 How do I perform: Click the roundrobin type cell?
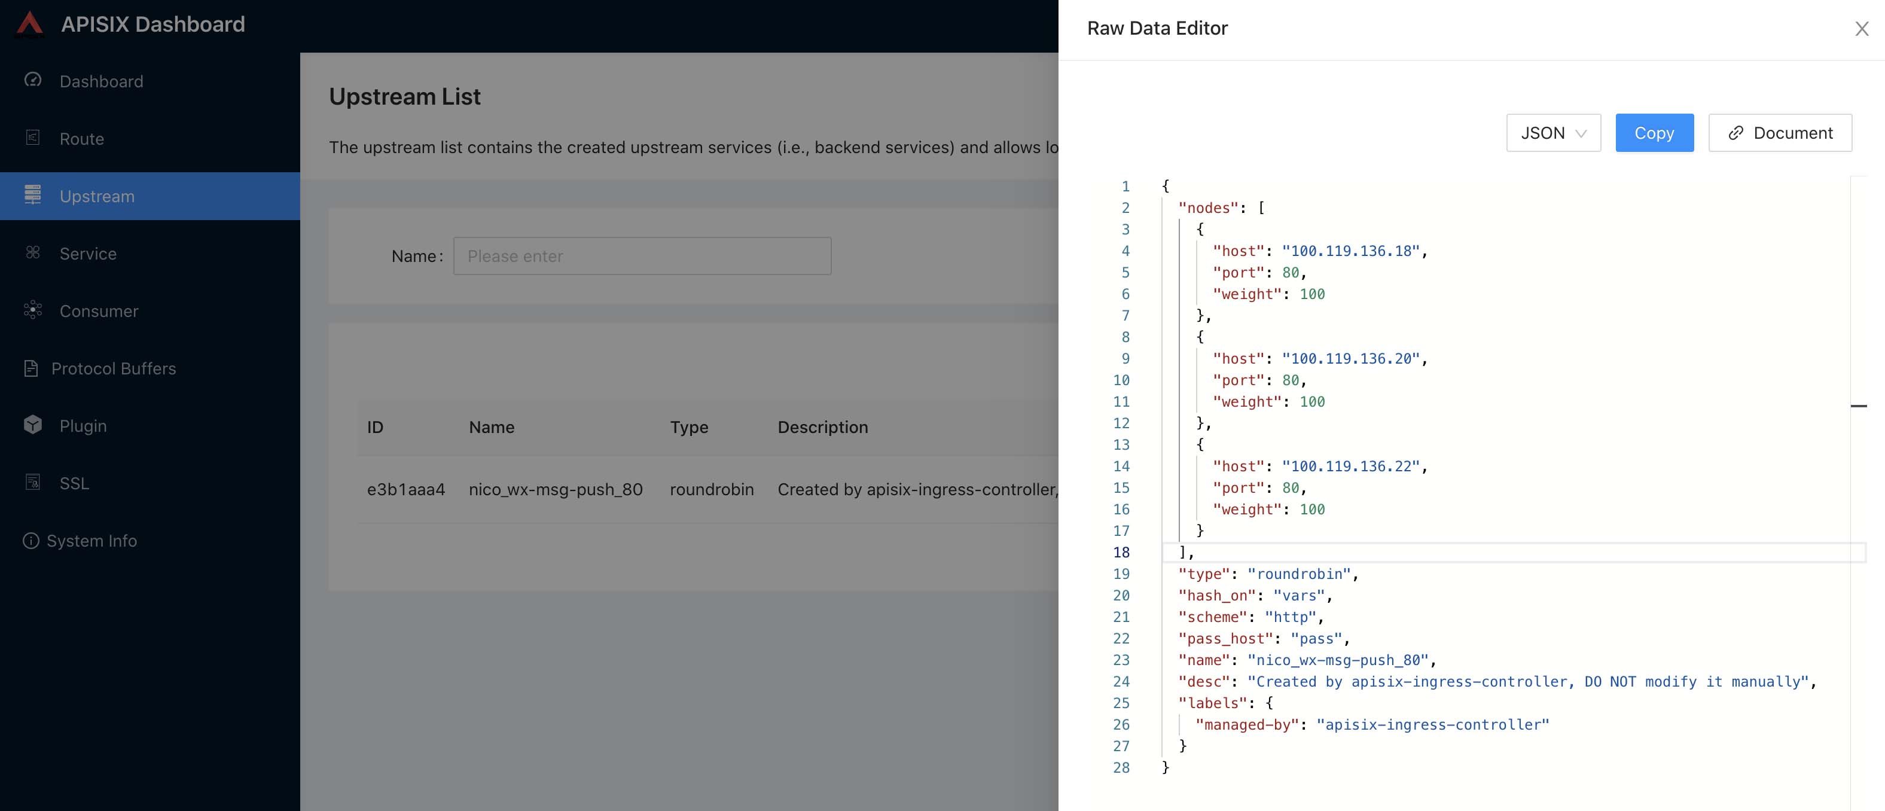712,489
